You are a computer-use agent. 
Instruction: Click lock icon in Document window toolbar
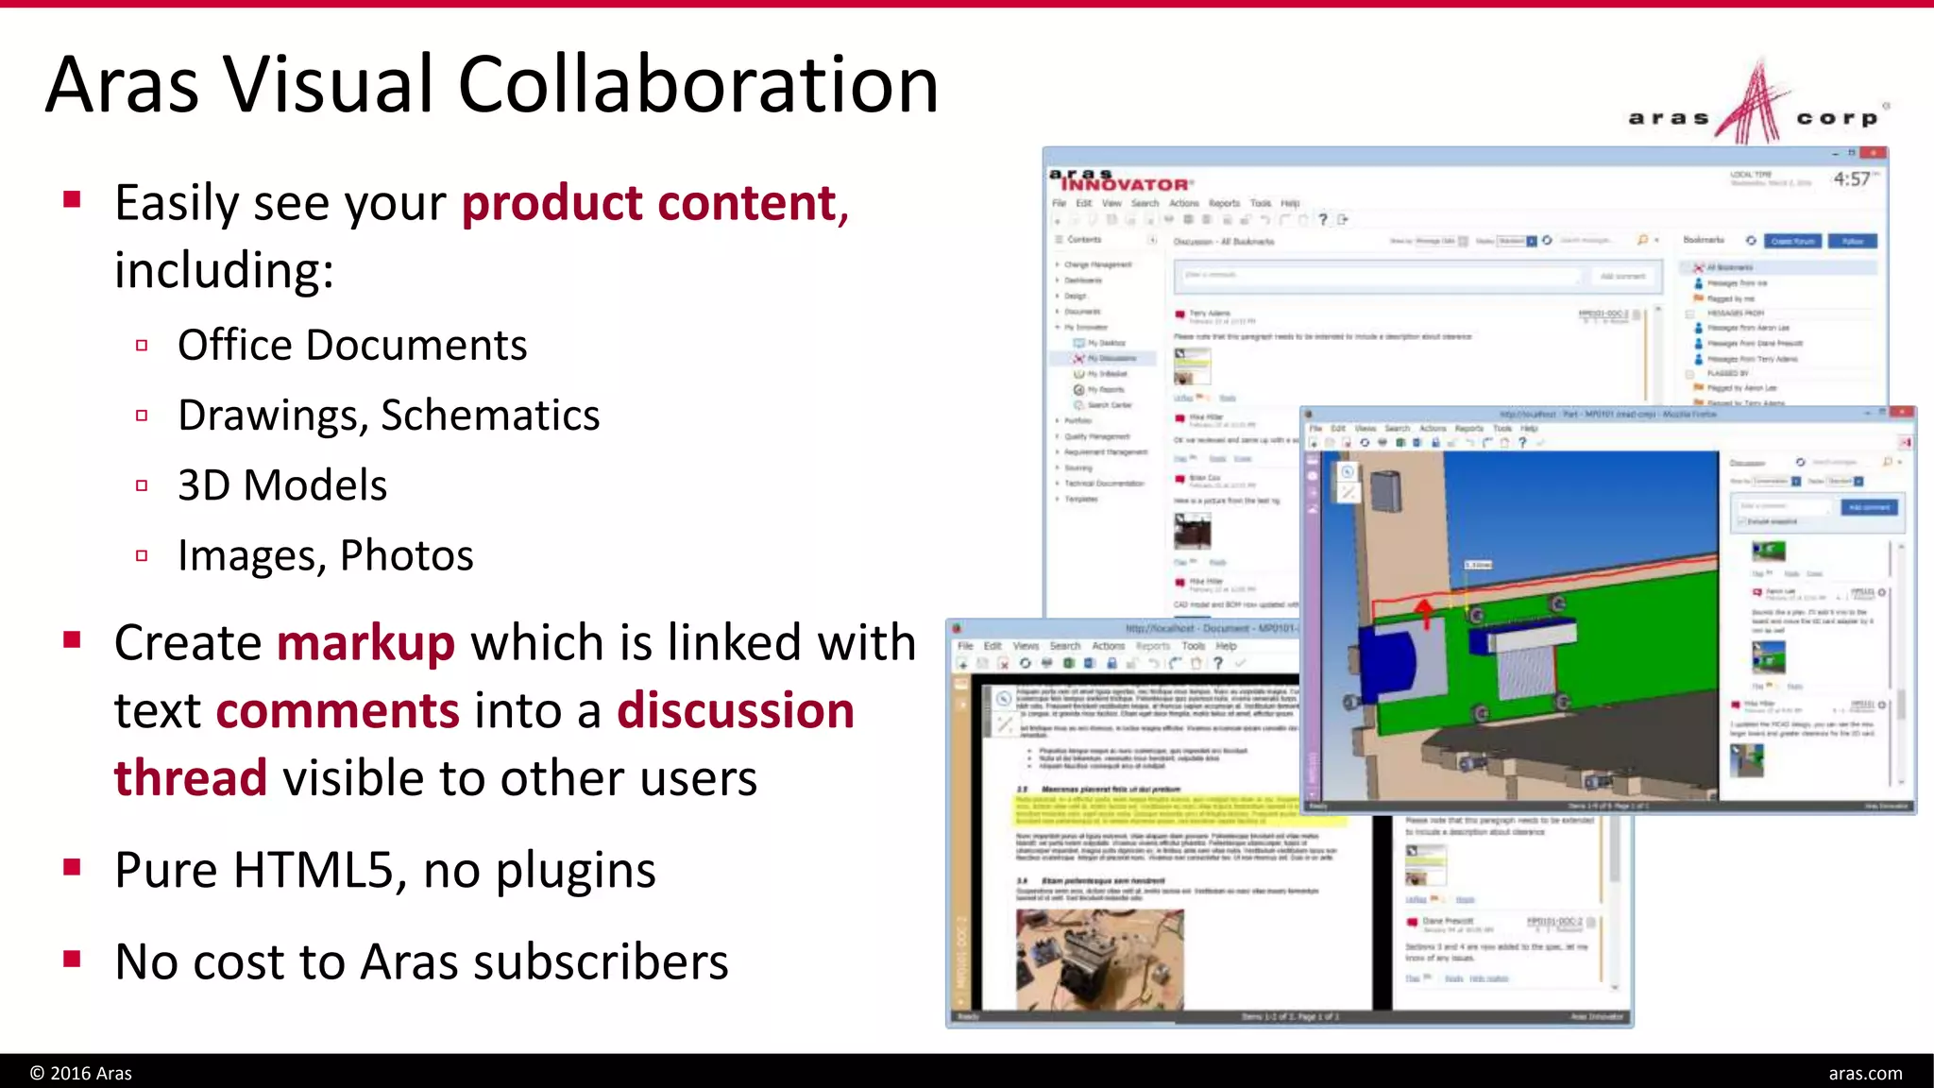coord(1111,663)
